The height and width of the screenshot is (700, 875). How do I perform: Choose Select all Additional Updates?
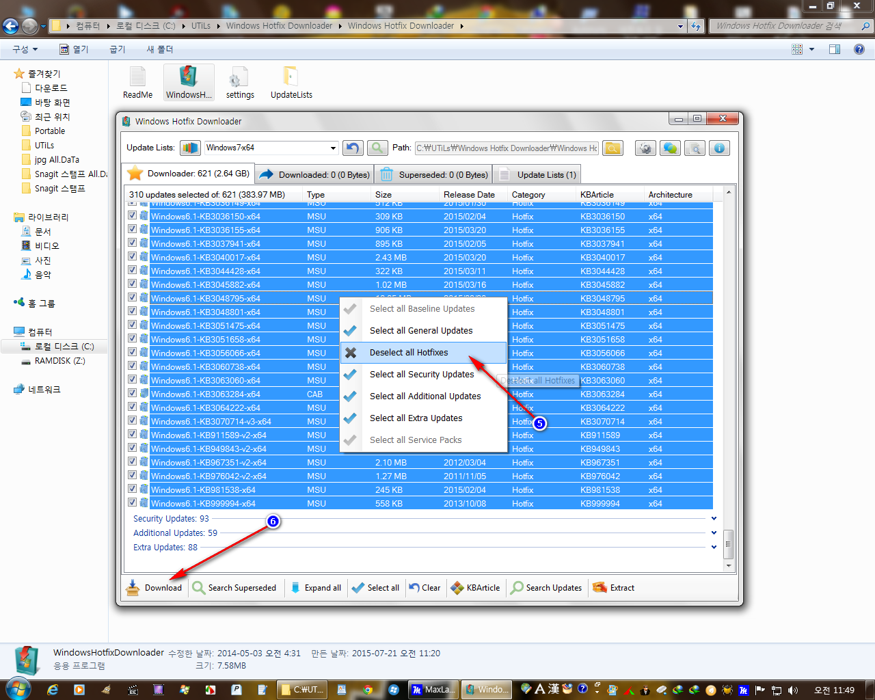click(x=423, y=396)
